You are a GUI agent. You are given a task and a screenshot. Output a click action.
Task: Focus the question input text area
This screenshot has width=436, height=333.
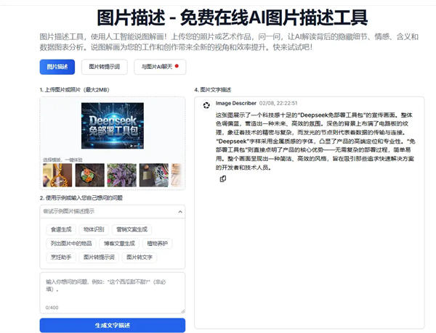(113, 293)
